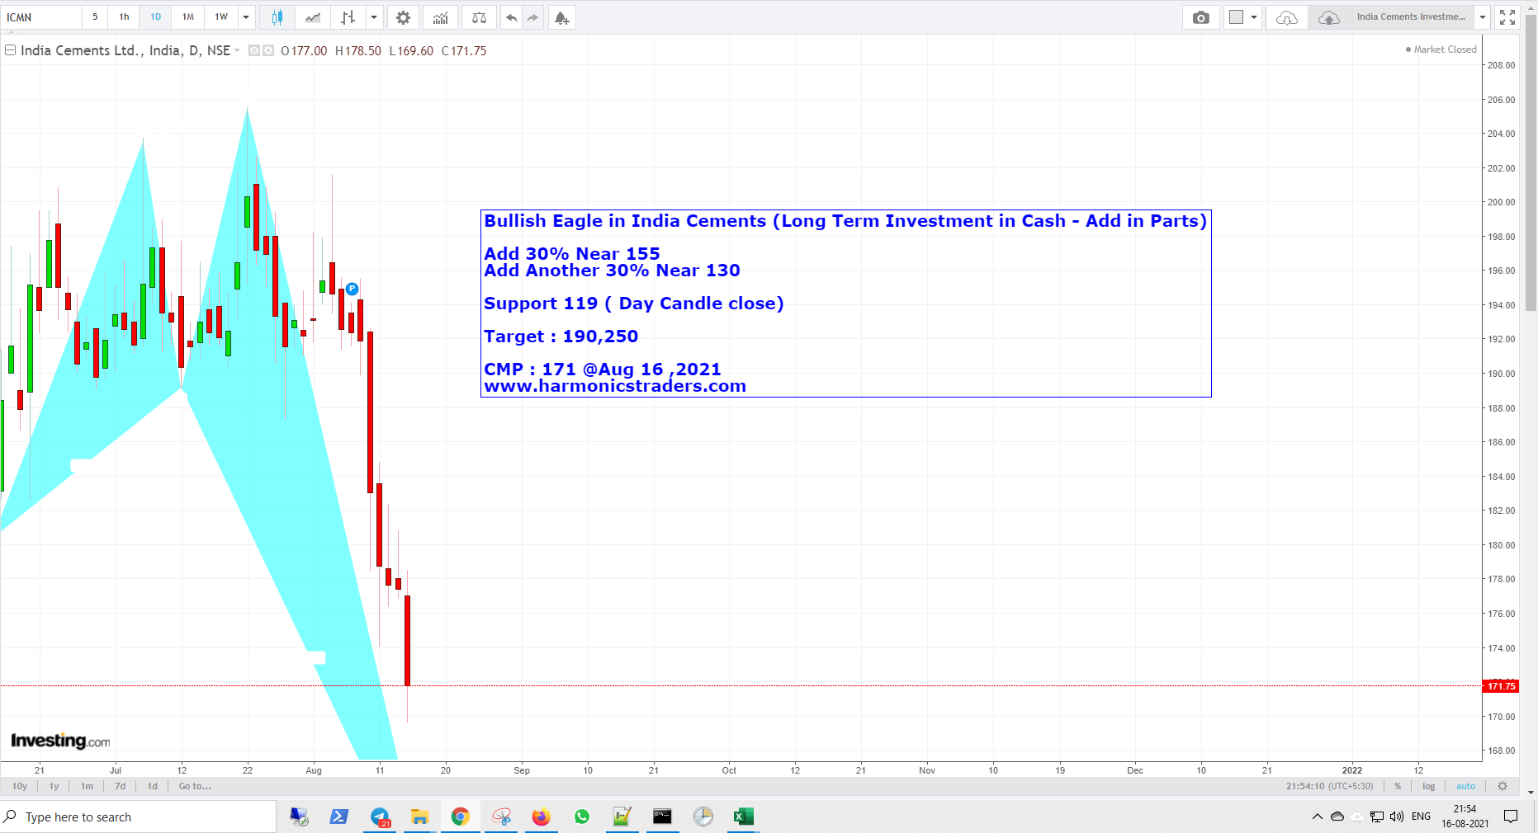Open the saved chart name dropdown arrow

point(1483,17)
